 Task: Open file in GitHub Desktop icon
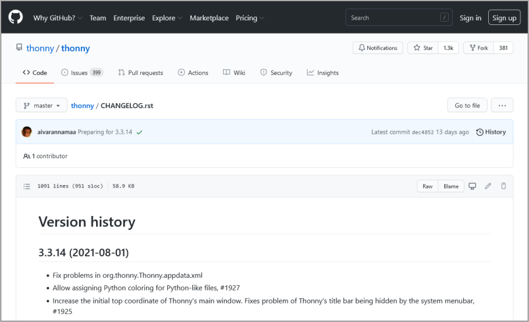(x=472, y=186)
